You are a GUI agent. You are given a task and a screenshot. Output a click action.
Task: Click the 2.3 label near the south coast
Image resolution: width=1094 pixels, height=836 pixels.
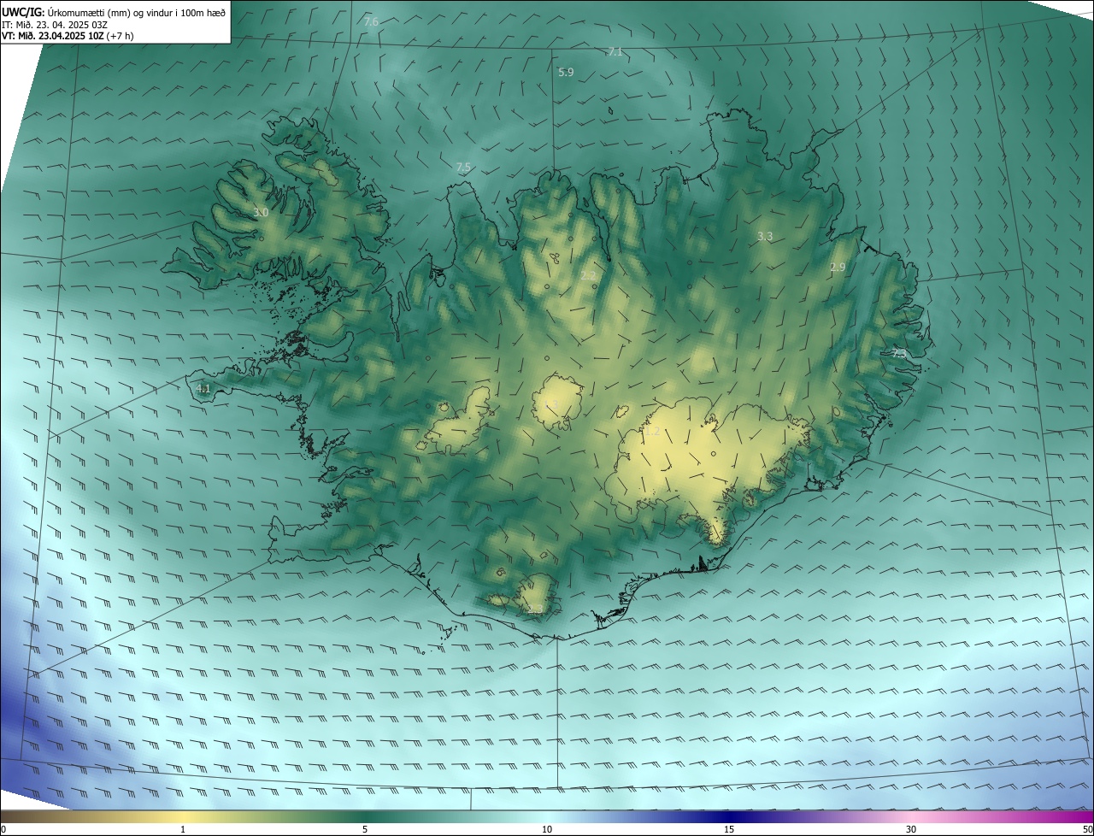(x=535, y=609)
